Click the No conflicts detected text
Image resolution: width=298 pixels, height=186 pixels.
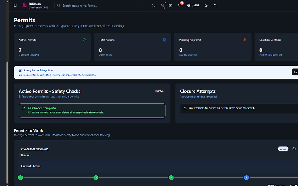click(x=271, y=55)
